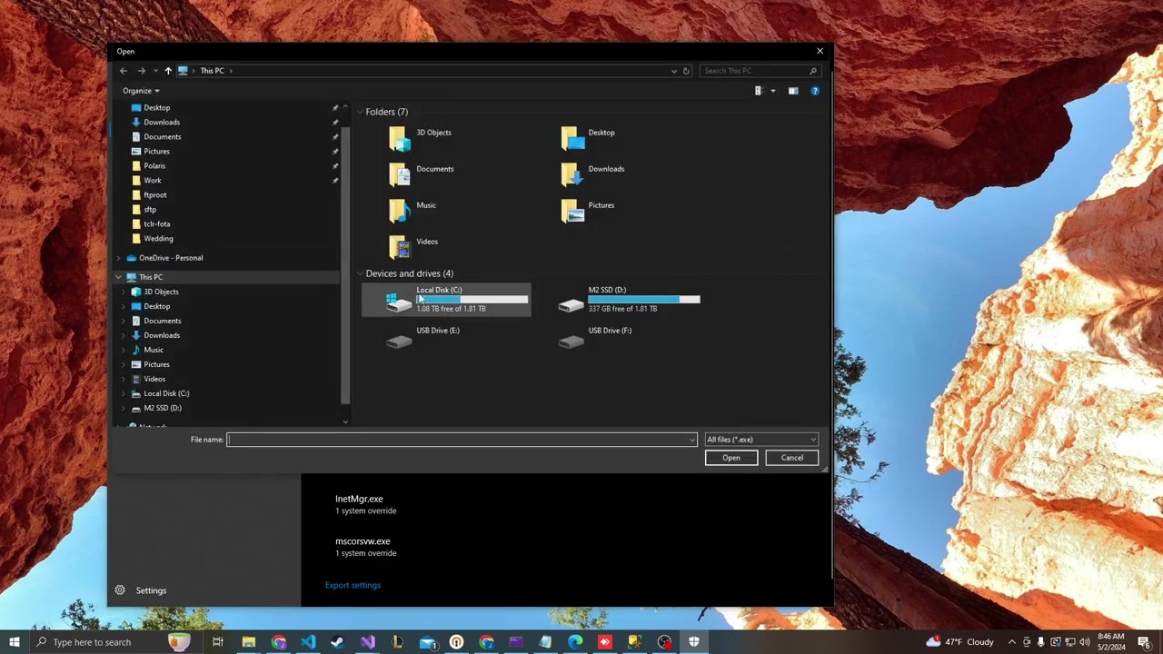1163x654 pixels.
Task: Click the Cancel button
Action: point(792,458)
